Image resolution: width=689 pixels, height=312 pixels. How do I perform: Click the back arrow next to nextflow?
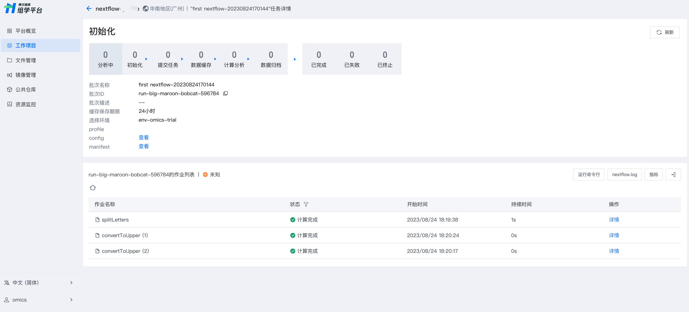point(89,9)
